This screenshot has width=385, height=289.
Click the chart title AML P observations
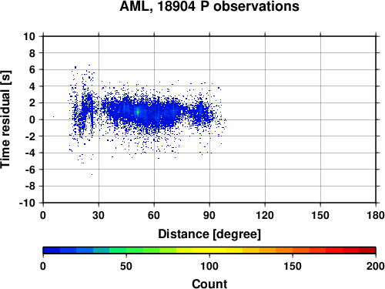[209, 6]
